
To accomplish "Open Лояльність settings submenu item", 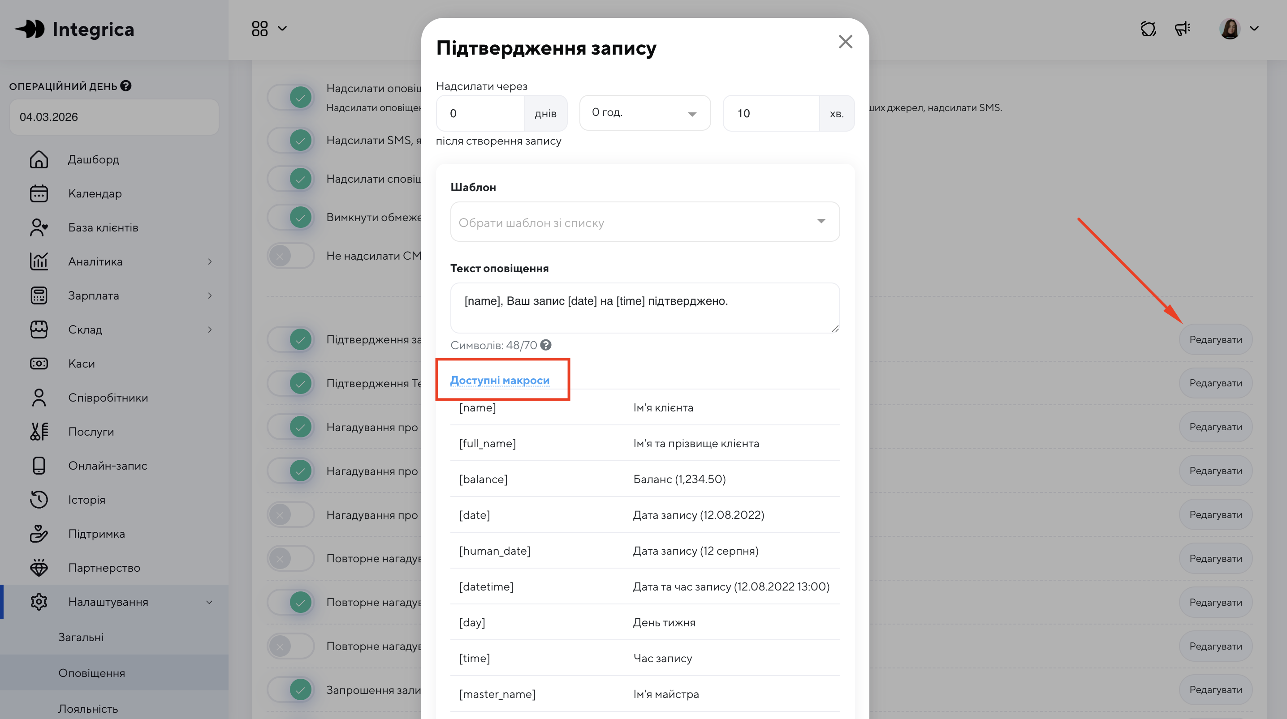I will (88, 709).
